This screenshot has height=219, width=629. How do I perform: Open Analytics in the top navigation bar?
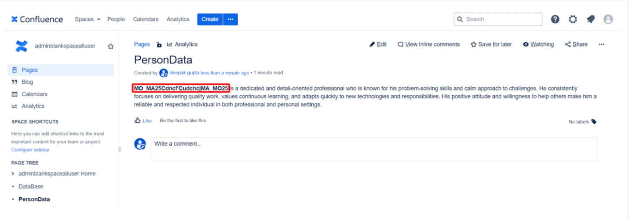click(178, 19)
